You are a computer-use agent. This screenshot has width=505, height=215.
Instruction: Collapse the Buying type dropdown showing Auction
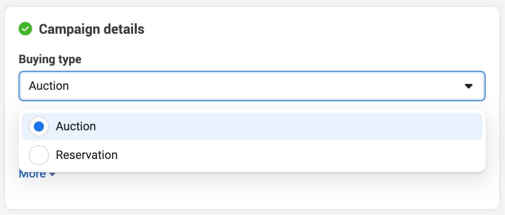click(252, 86)
